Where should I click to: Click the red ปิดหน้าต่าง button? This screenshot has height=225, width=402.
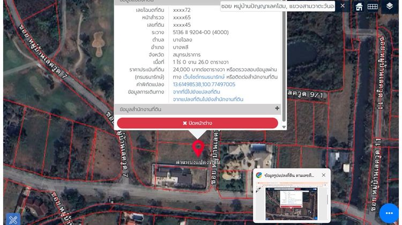coord(197,123)
